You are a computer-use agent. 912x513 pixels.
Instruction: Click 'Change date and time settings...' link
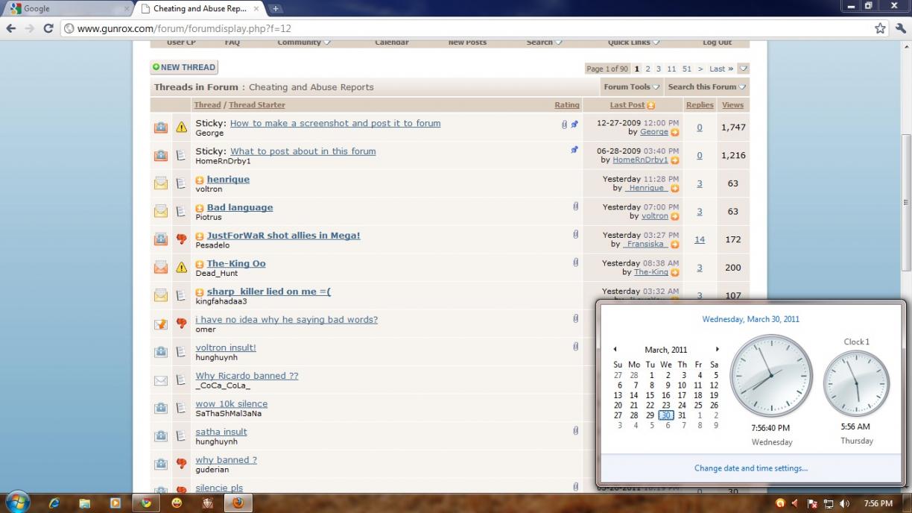(x=750, y=468)
